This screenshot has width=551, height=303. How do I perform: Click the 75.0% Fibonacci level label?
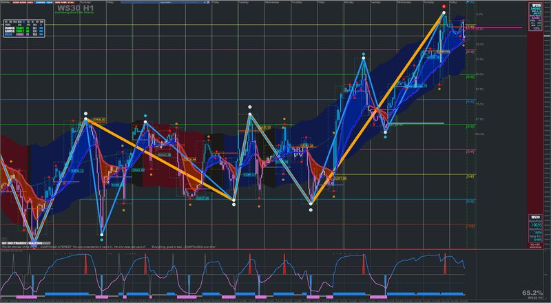tap(479, 104)
